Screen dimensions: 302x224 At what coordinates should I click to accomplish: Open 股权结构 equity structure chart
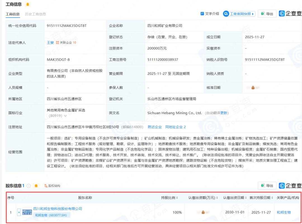52,186
